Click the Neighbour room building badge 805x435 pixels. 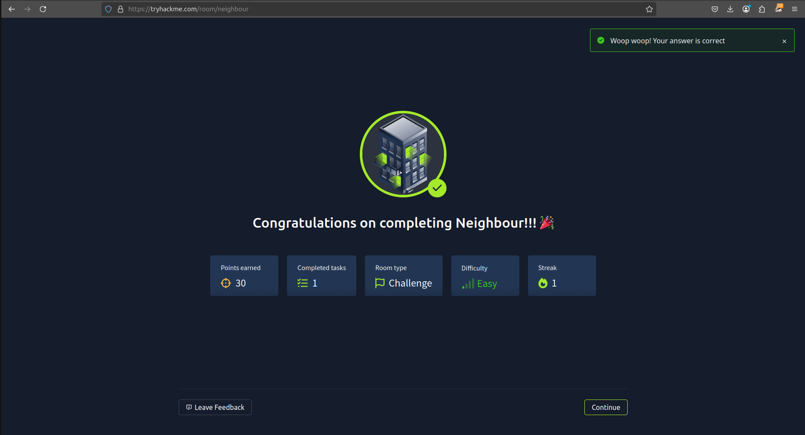click(403, 154)
